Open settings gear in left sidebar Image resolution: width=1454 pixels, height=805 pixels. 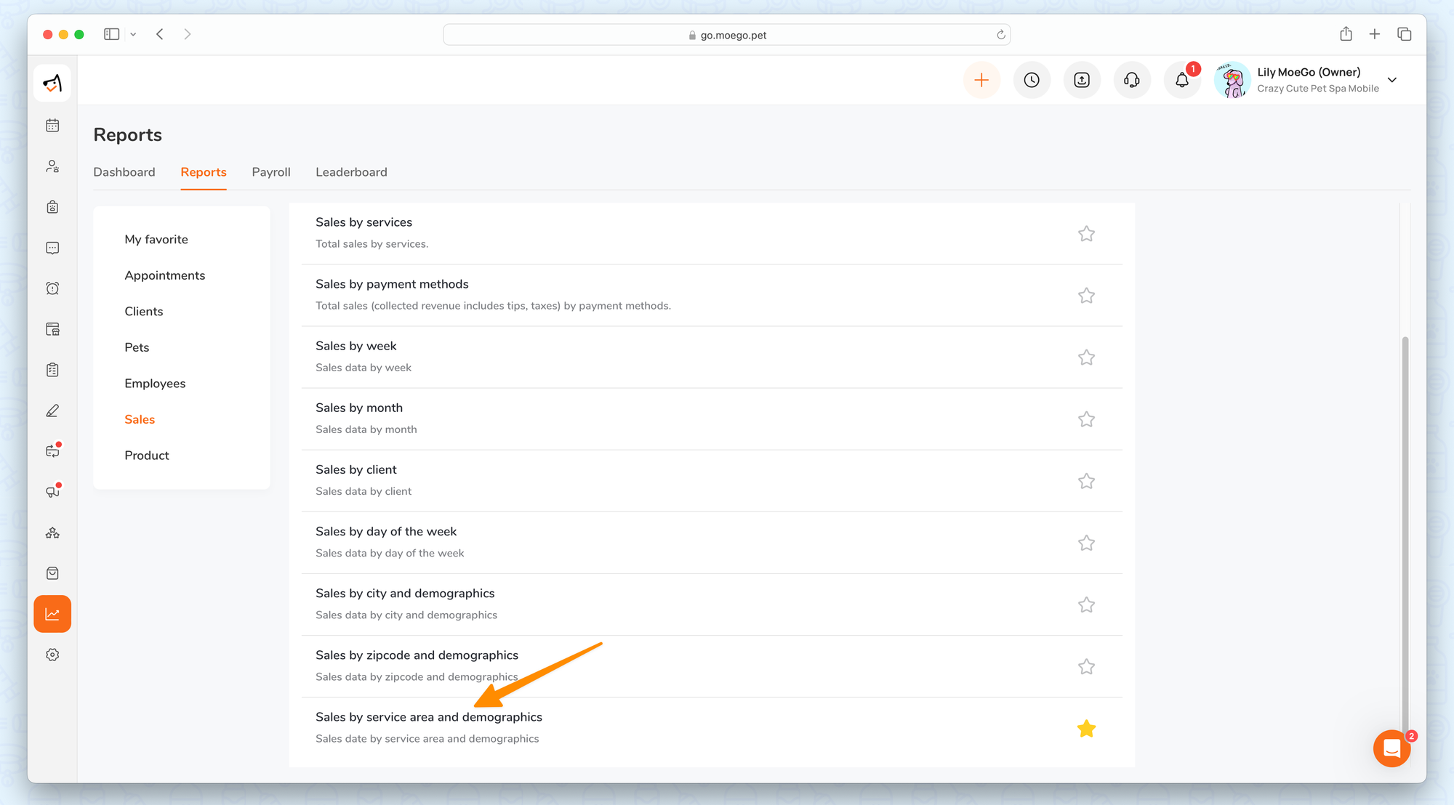tap(52, 655)
